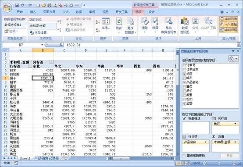Sort ascending with the A-to-Z icon

pyautogui.click(x=98, y=22)
